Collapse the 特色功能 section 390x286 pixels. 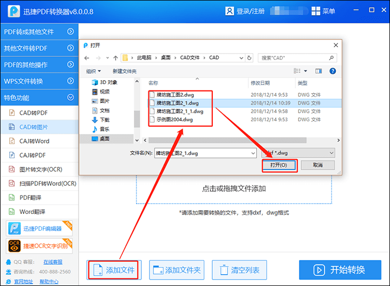[40, 97]
